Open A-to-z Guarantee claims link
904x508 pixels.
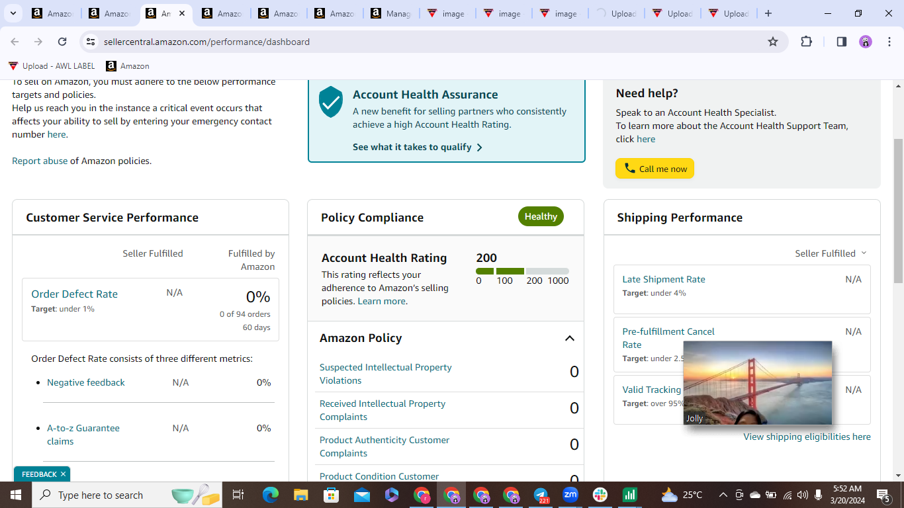tap(83, 435)
